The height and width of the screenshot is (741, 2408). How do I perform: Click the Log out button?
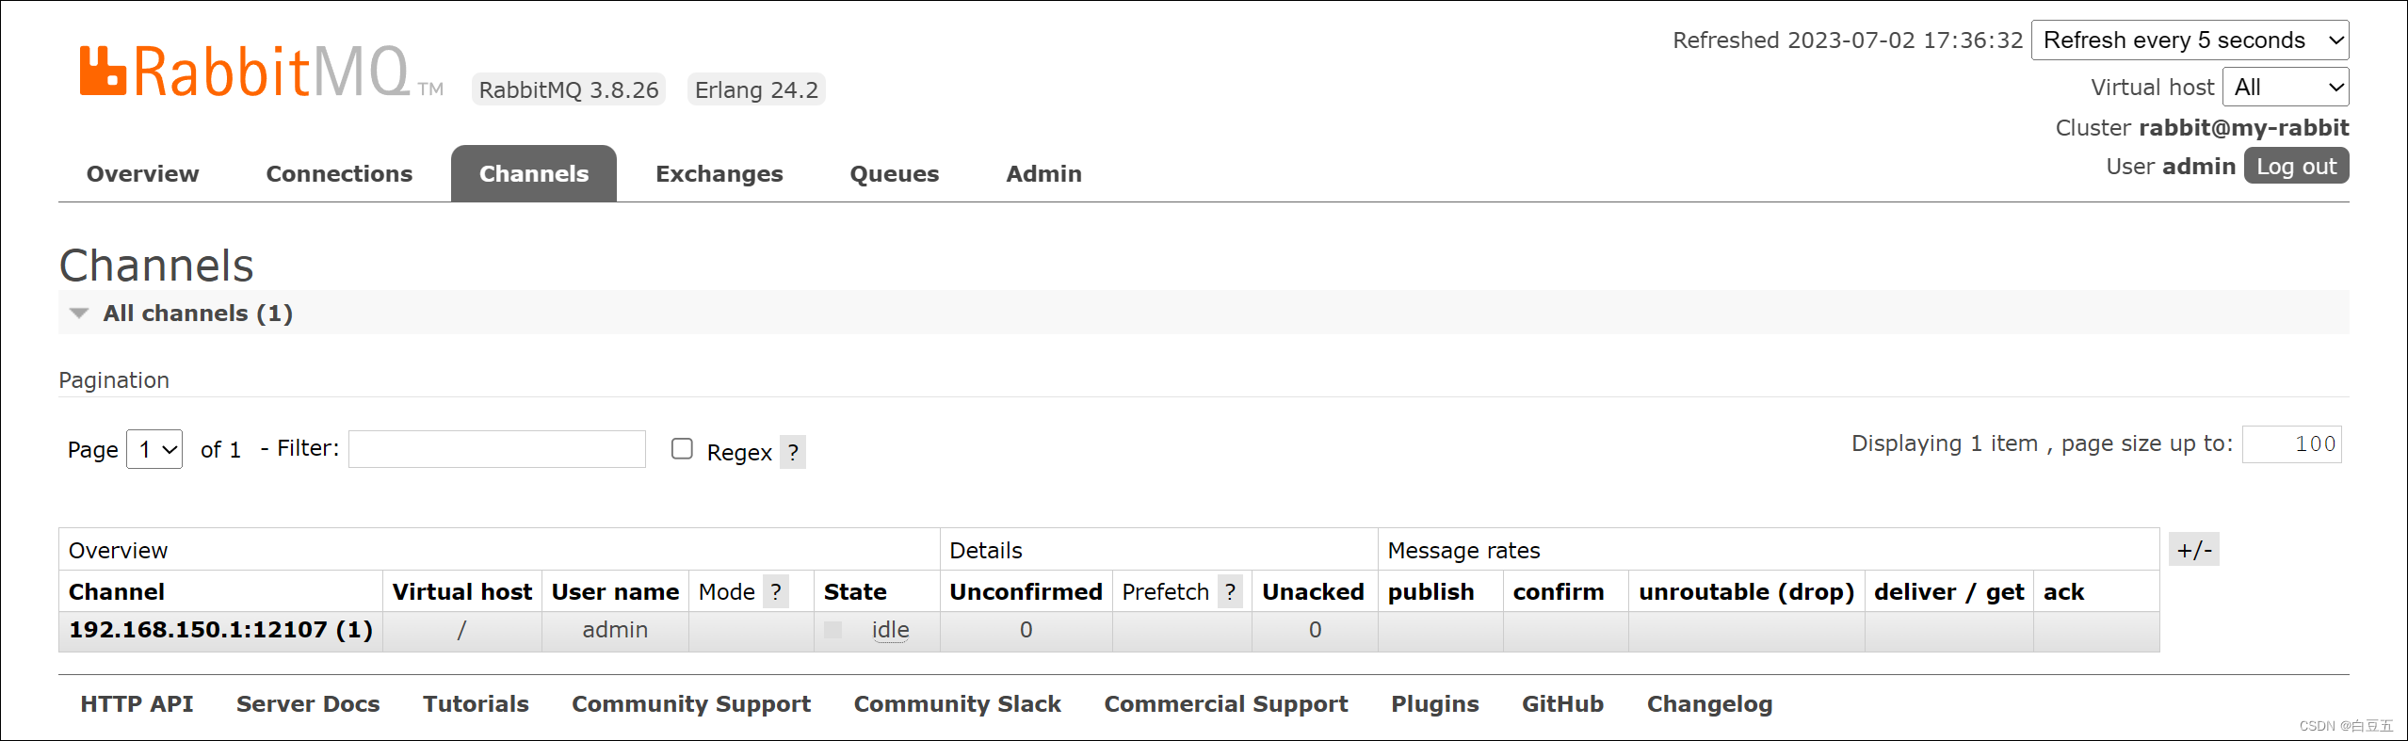[x=2296, y=167]
